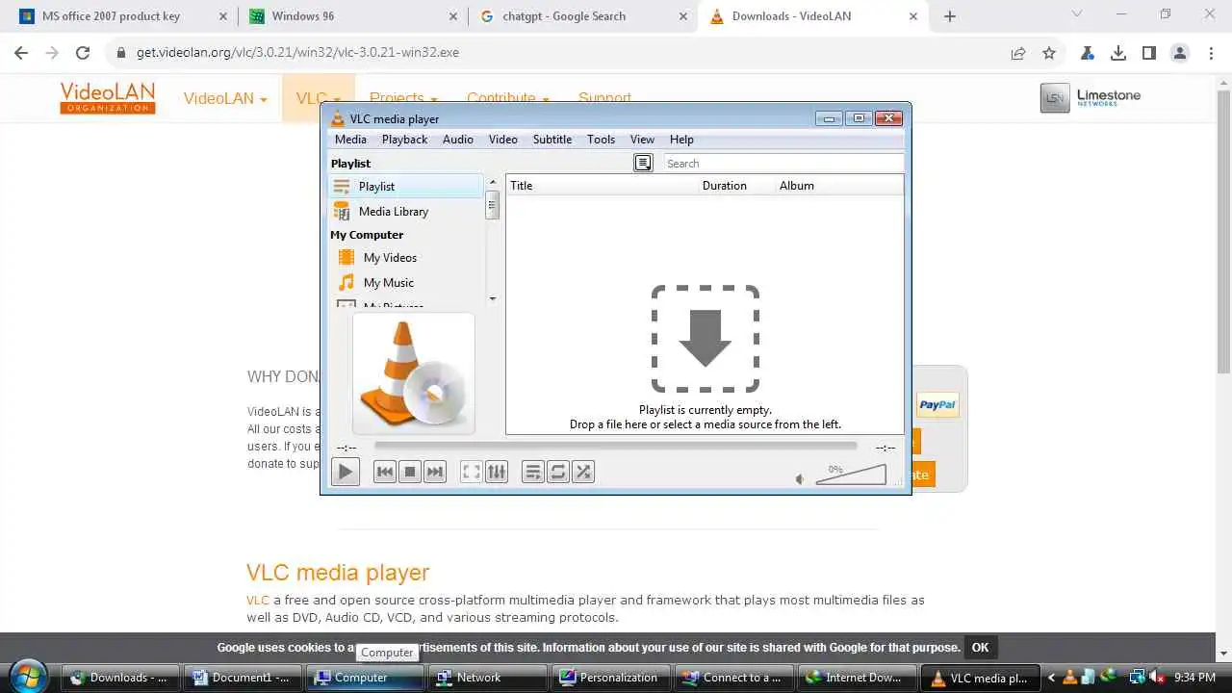
Task: Sort playlist by Duration column header
Action: (x=737, y=186)
